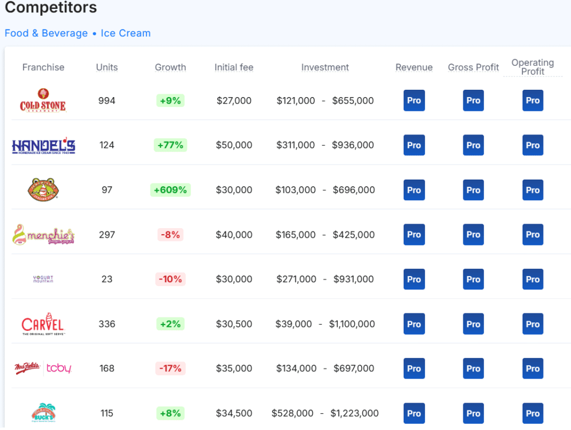Image resolution: width=571 pixels, height=430 pixels.
Task: Click the Competitors heading
Action: [x=51, y=7]
